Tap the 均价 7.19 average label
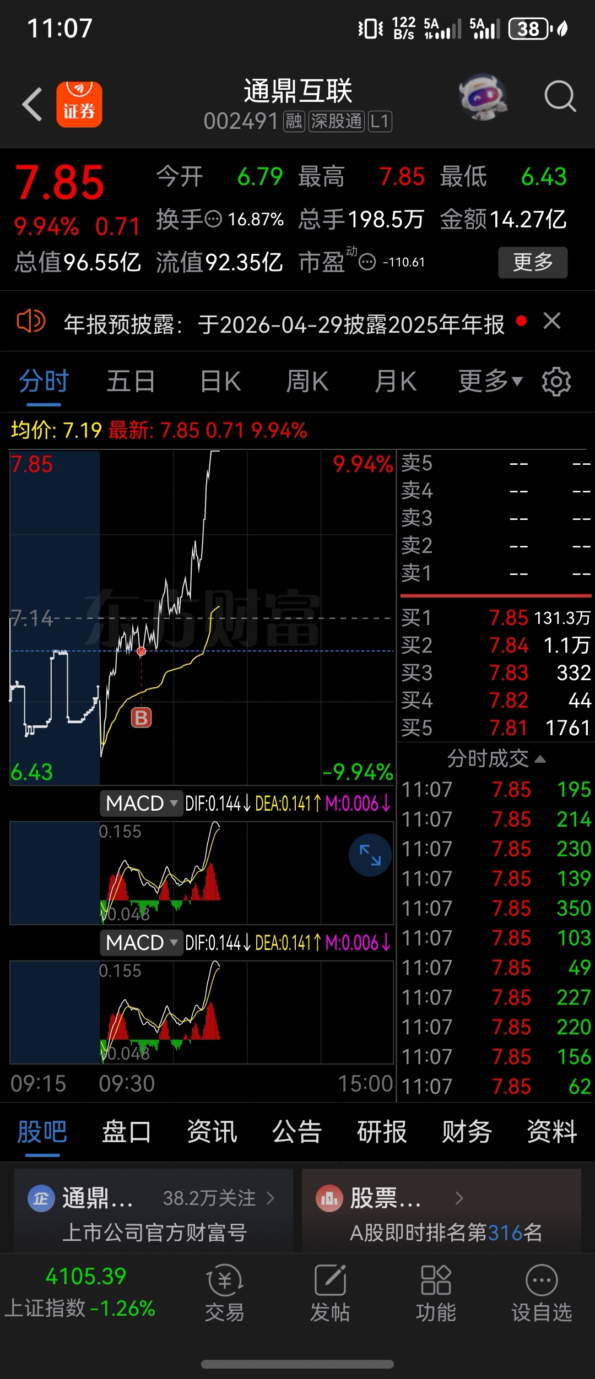Image resolution: width=595 pixels, height=1379 pixels. [x=56, y=430]
